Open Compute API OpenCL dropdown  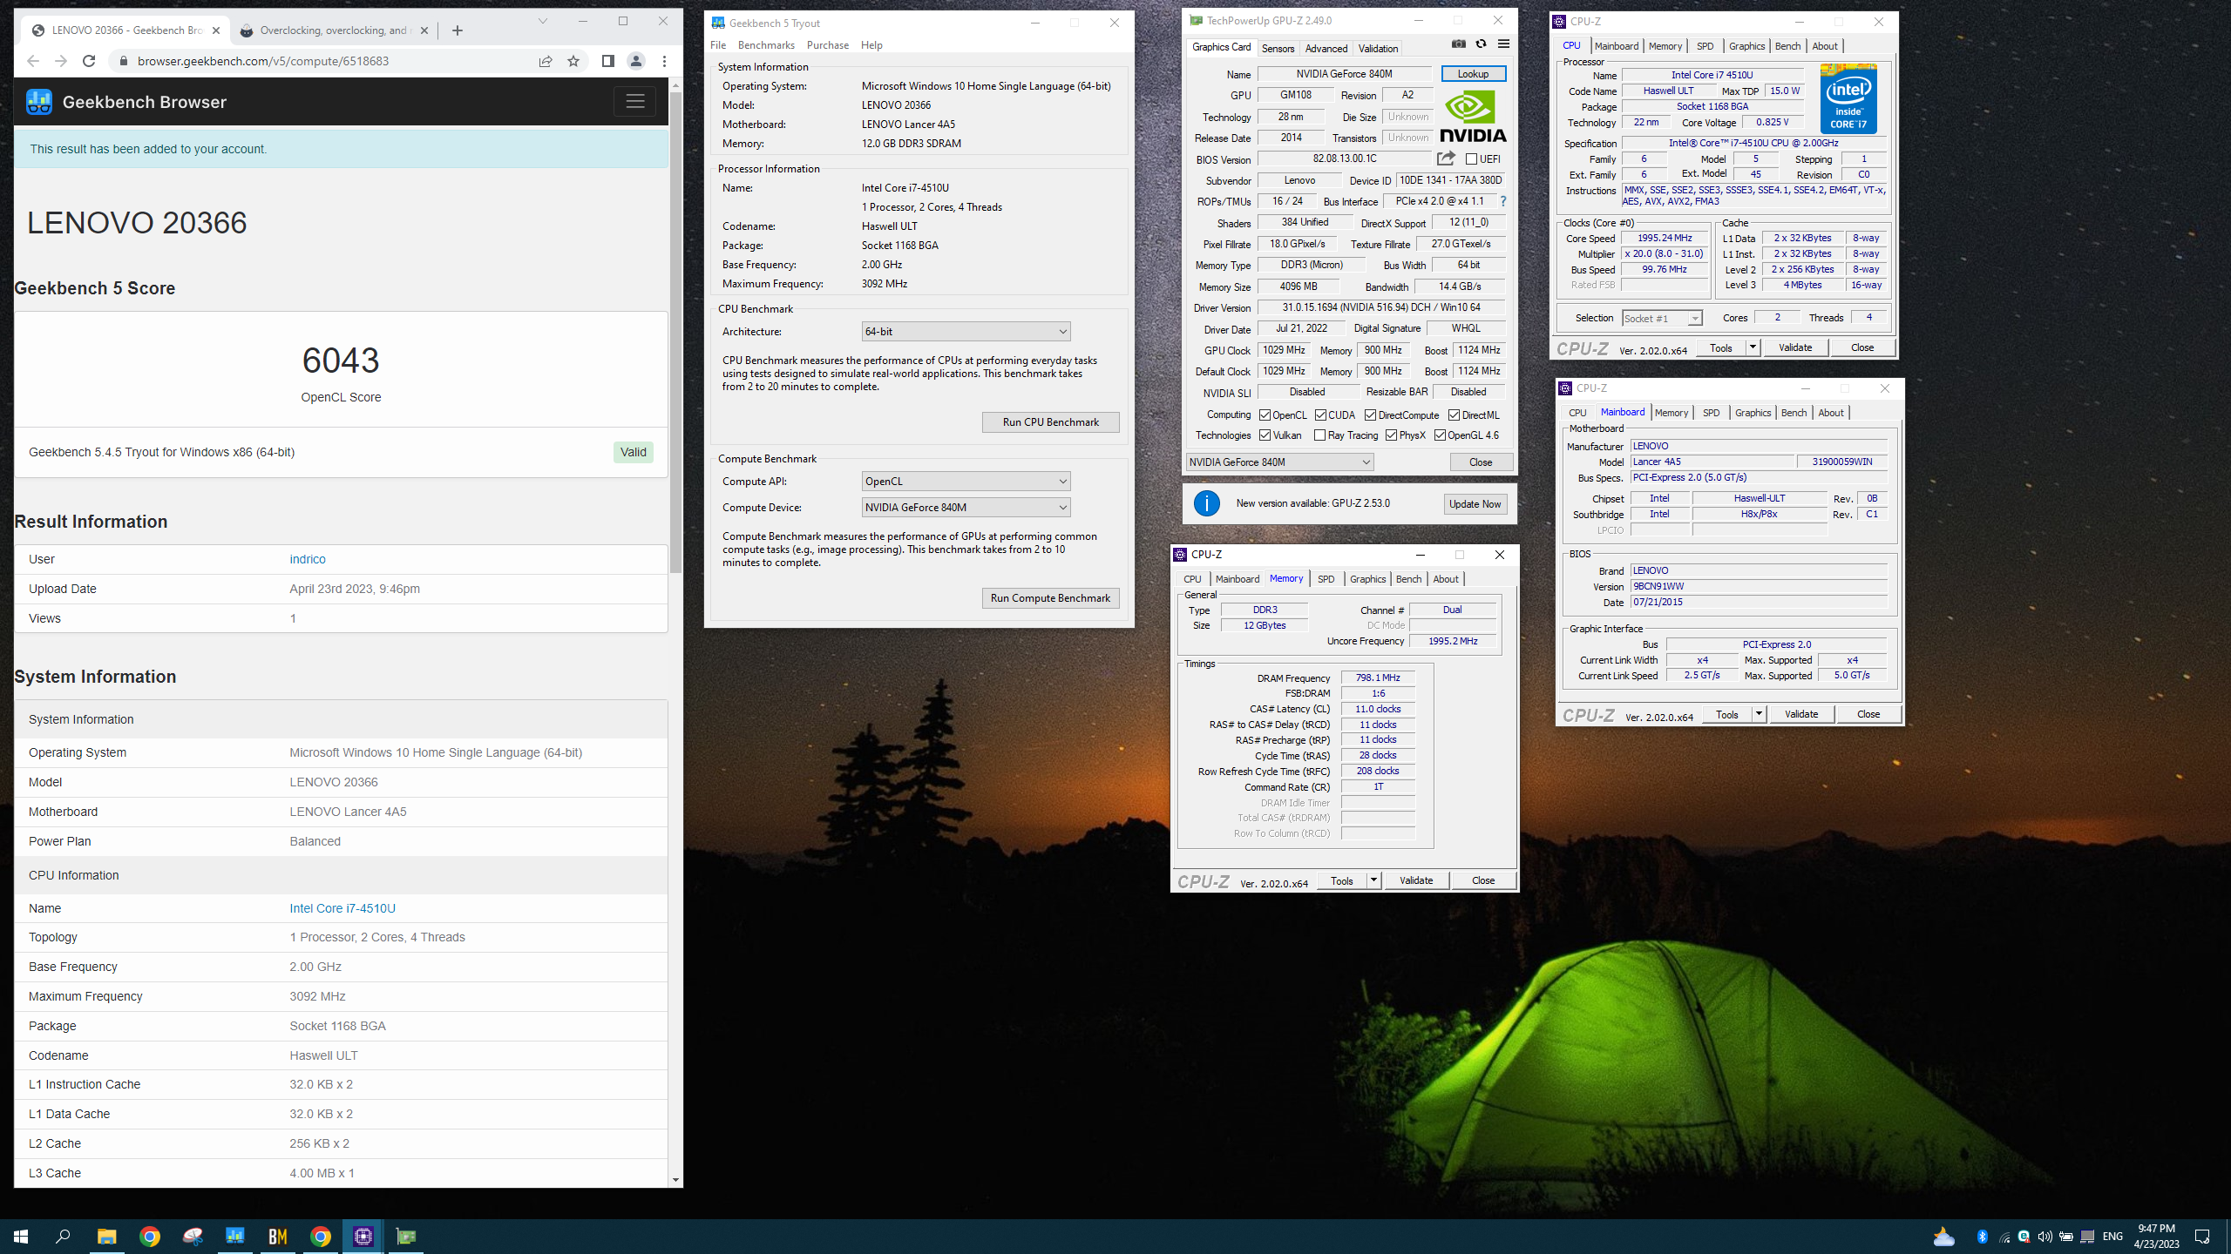coord(966,482)
